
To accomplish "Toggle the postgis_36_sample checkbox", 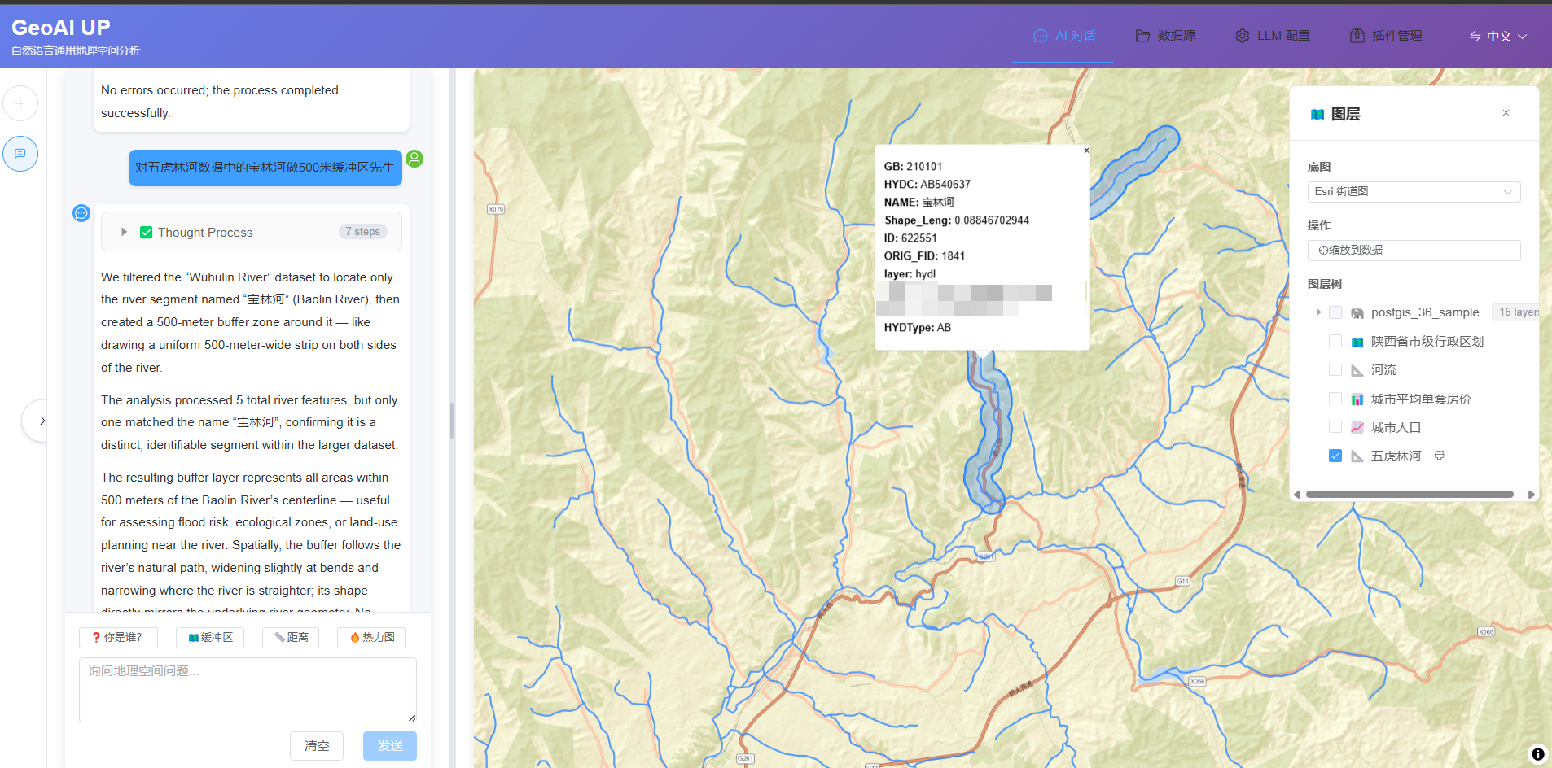I will (x=1335, y=312).
